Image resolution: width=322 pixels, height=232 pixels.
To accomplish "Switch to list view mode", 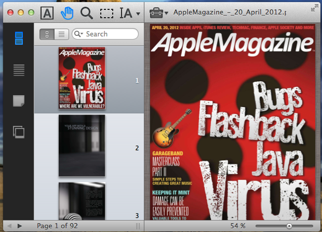I will 62,34.
